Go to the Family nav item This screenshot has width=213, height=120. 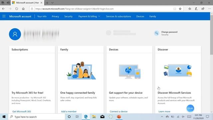point(153,16)
